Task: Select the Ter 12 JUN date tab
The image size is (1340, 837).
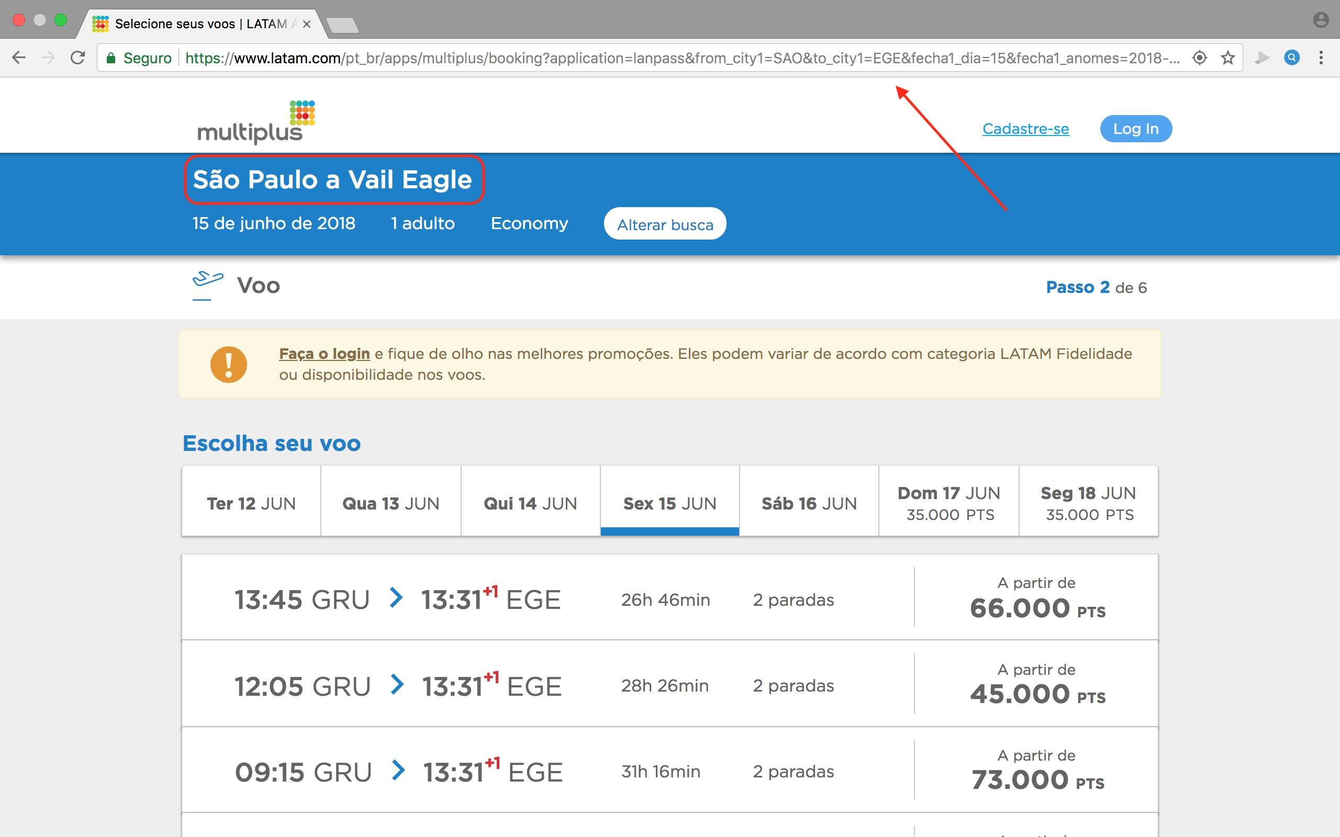Action: tap(251, 502)
